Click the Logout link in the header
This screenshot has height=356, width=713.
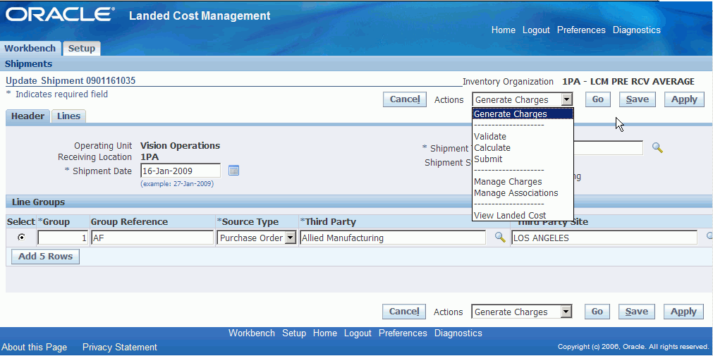click(x=536, y=30)
